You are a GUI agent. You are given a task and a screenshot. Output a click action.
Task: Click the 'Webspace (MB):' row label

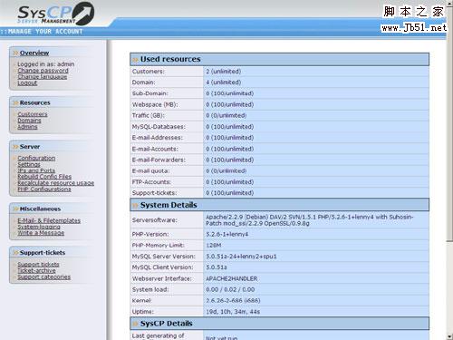(x=155, y=104)
